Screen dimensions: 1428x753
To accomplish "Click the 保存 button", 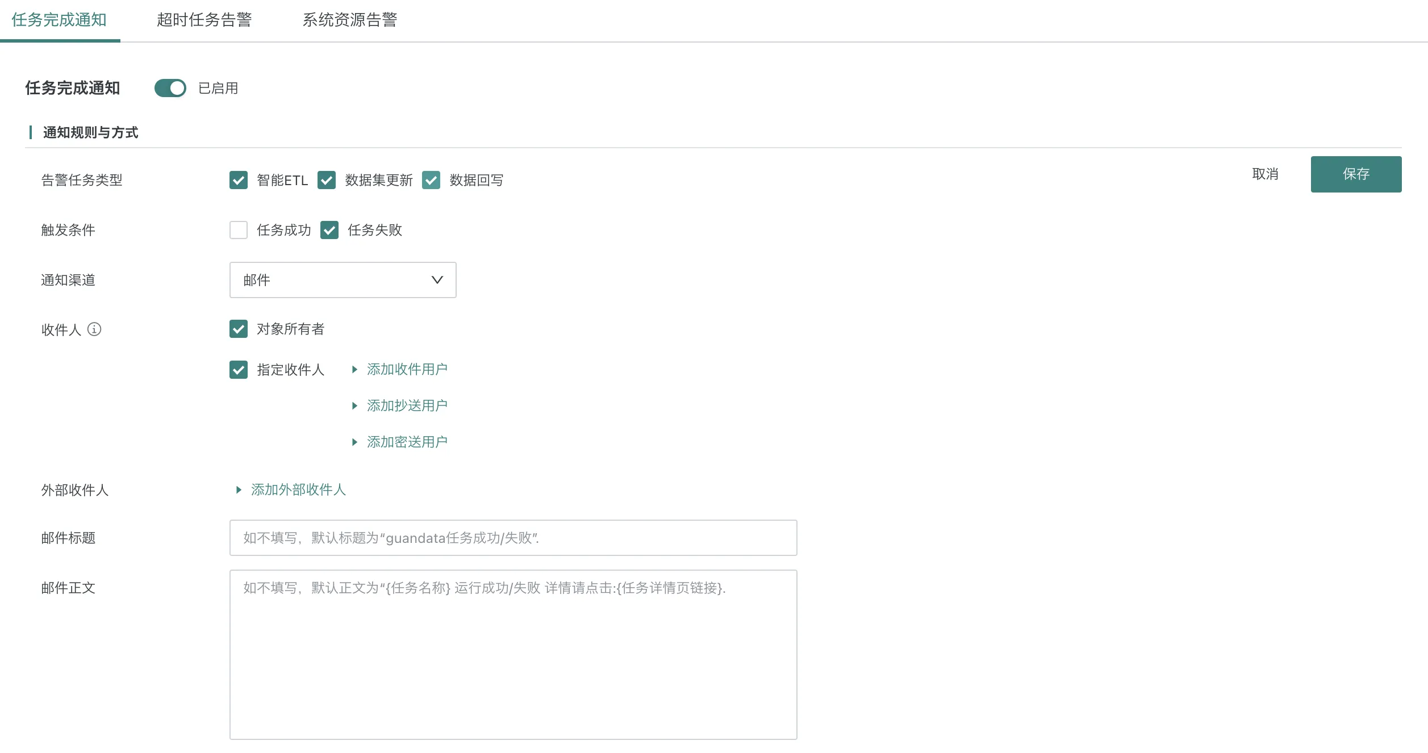I will (1355, 174).
